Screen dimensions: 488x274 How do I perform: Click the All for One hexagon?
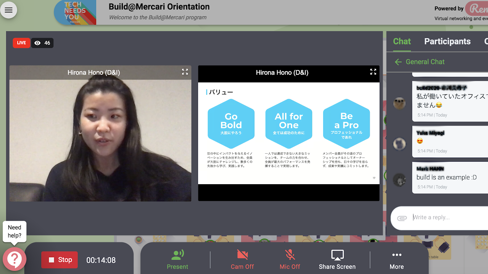coord(289,124)
